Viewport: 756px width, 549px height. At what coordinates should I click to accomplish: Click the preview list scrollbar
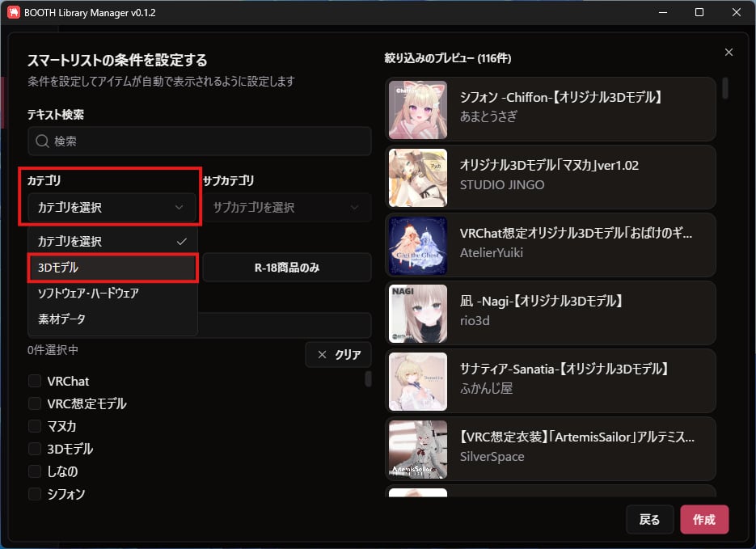(724, 88)
